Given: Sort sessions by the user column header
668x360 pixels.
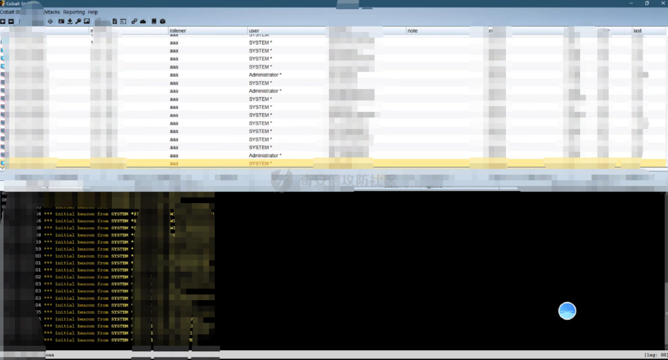Looking at the screenshot, I should coord(287,31).
